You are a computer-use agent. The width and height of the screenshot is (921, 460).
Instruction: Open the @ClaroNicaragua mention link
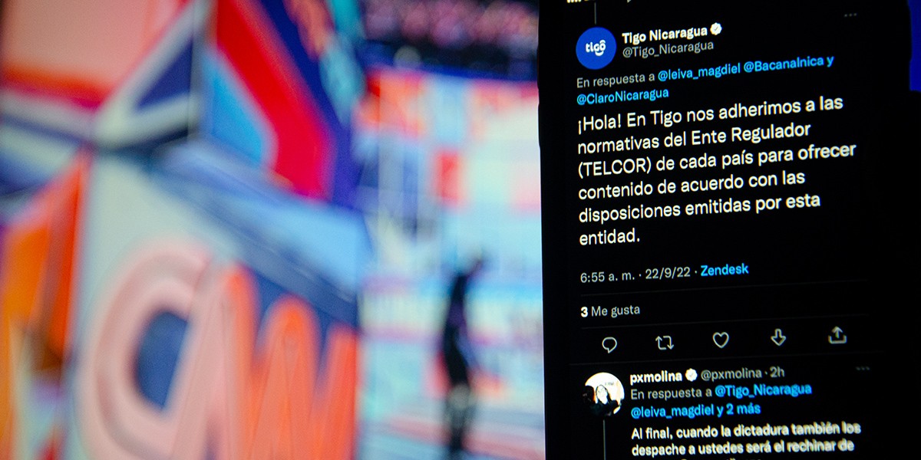622,95
